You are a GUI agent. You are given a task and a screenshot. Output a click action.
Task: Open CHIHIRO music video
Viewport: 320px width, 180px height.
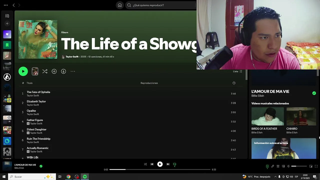pos(301,116)
